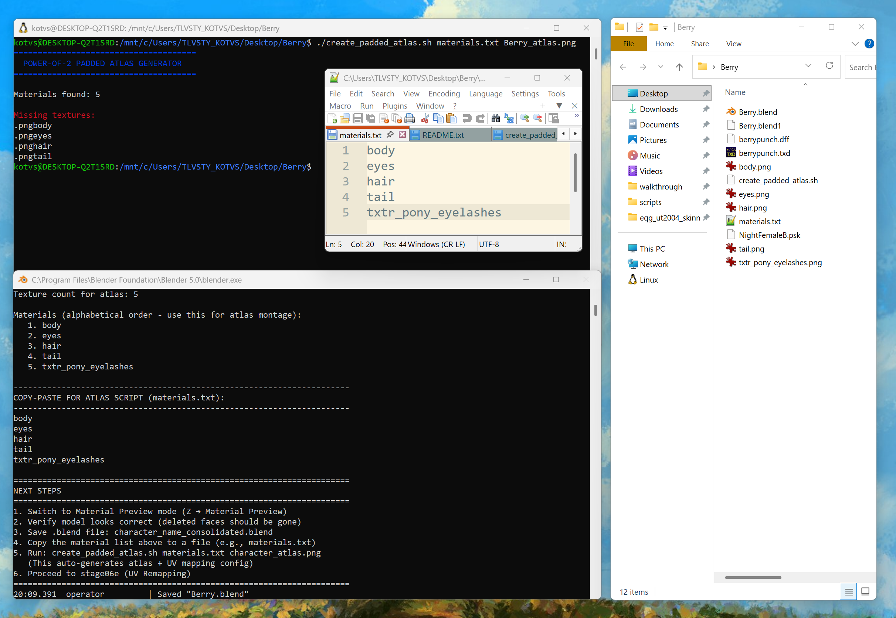Toggle the large icons view button

(865, 591)
